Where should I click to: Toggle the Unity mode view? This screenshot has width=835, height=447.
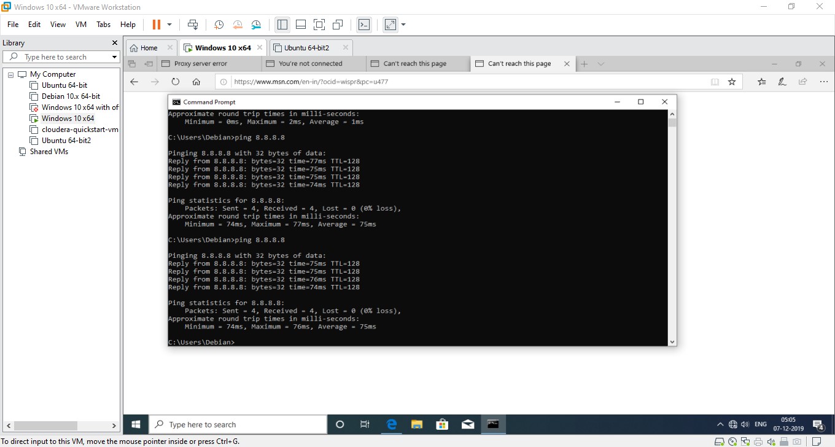[x=338, y=25]
